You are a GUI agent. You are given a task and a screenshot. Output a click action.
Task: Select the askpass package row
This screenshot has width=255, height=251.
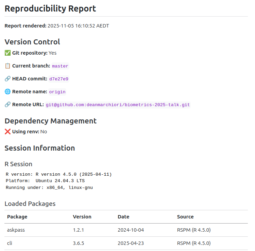tap(126, 230)
